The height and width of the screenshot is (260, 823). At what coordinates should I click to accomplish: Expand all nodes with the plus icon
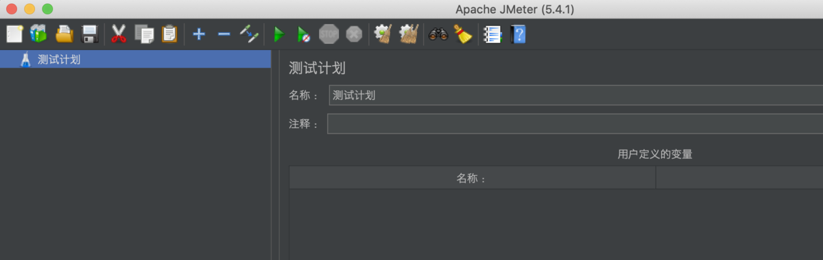[x=199, y=34]
